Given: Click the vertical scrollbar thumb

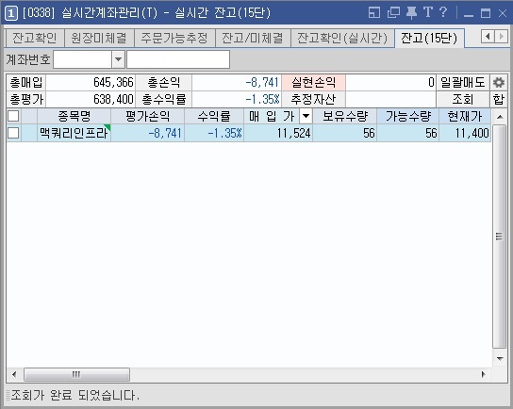Looking at the screenshot, I should [500, 237].
